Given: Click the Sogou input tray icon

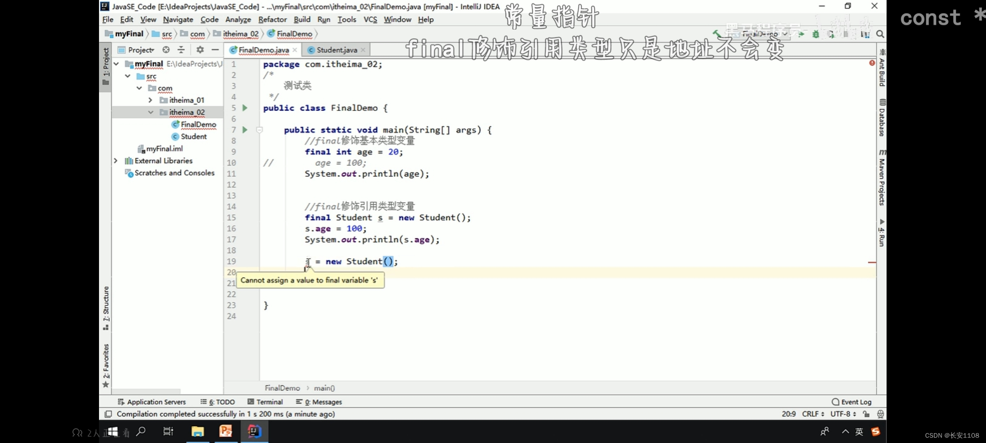Looking at the screenshot, I should coord(875,432).
